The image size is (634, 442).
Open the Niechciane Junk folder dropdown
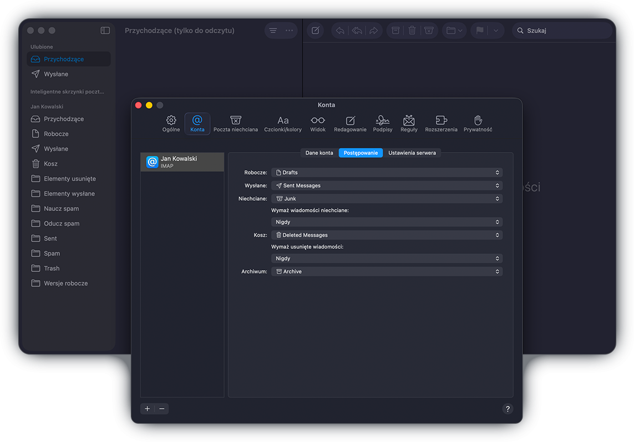[387, 198]
